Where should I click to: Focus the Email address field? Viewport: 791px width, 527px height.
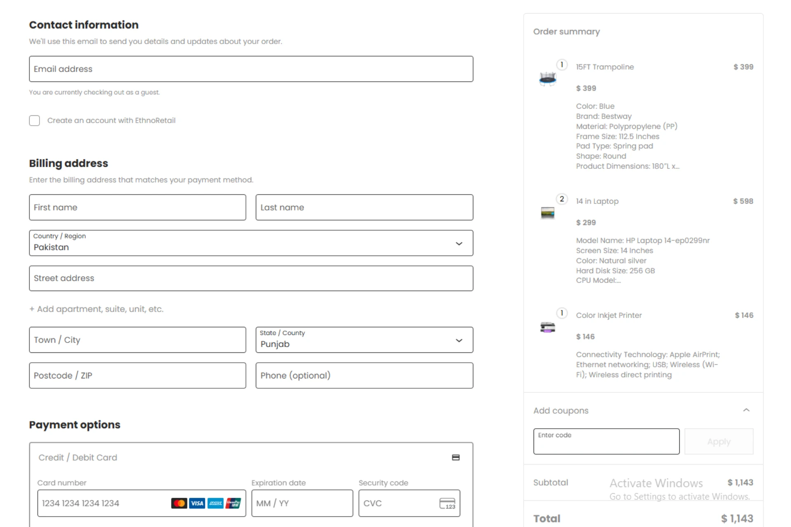(x=251, y=69)
